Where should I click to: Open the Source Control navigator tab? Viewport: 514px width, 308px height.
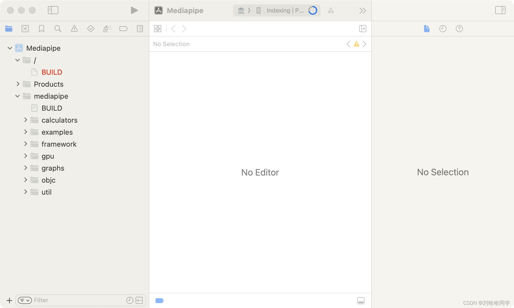point(25,29)
